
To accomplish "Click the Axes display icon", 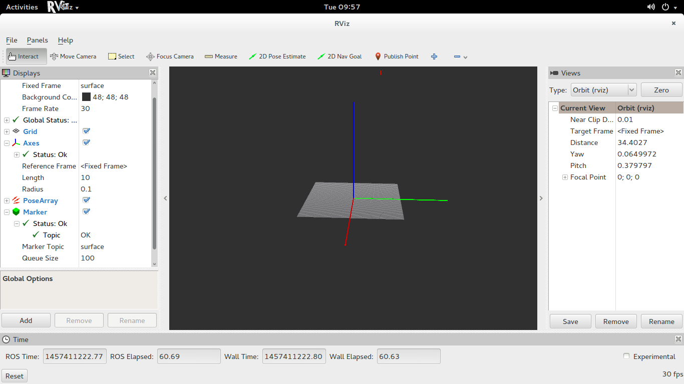I will tap(16, 143).
